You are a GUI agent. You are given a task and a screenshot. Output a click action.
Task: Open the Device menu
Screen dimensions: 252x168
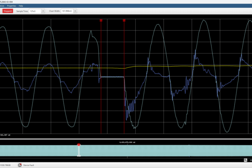(x=2, y=6)
